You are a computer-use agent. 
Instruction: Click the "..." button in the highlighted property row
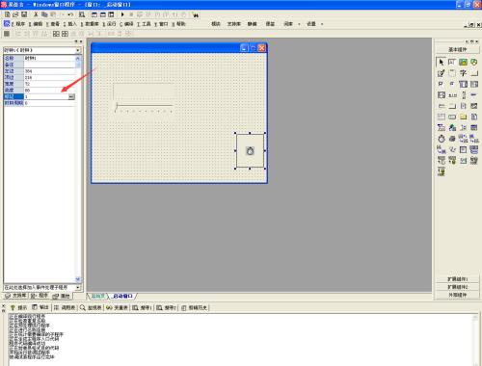point(71,96)
